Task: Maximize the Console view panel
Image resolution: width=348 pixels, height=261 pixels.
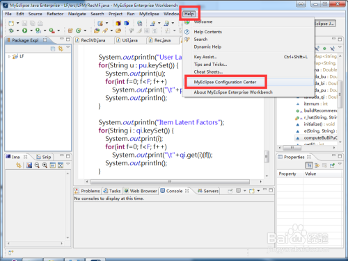Action: click(x=271, y=190)
